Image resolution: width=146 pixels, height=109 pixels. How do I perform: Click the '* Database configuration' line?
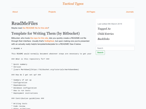coord(24,88)
